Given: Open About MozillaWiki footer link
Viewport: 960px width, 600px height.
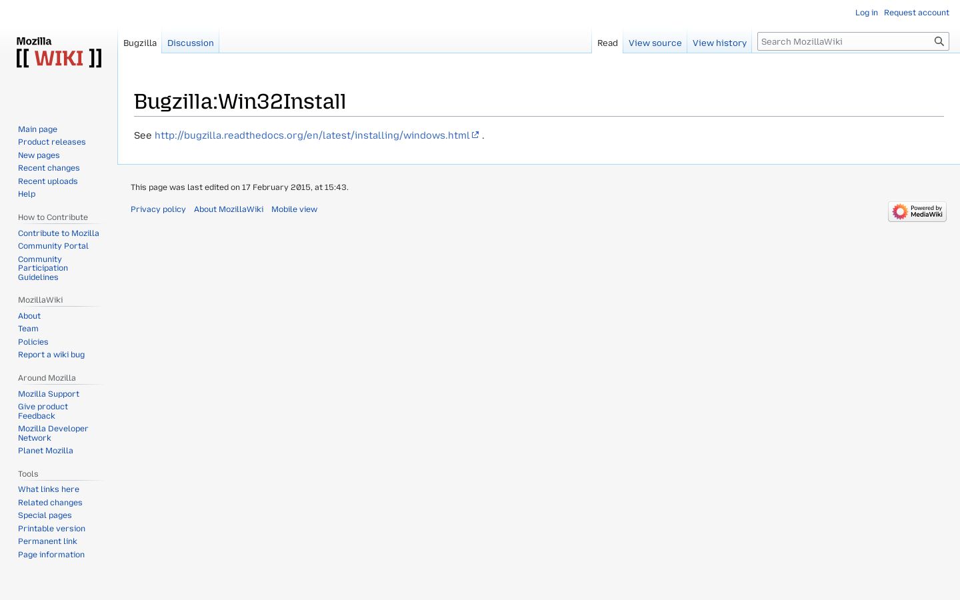Looking at the screenshot, I should click(x=229, y=209).
